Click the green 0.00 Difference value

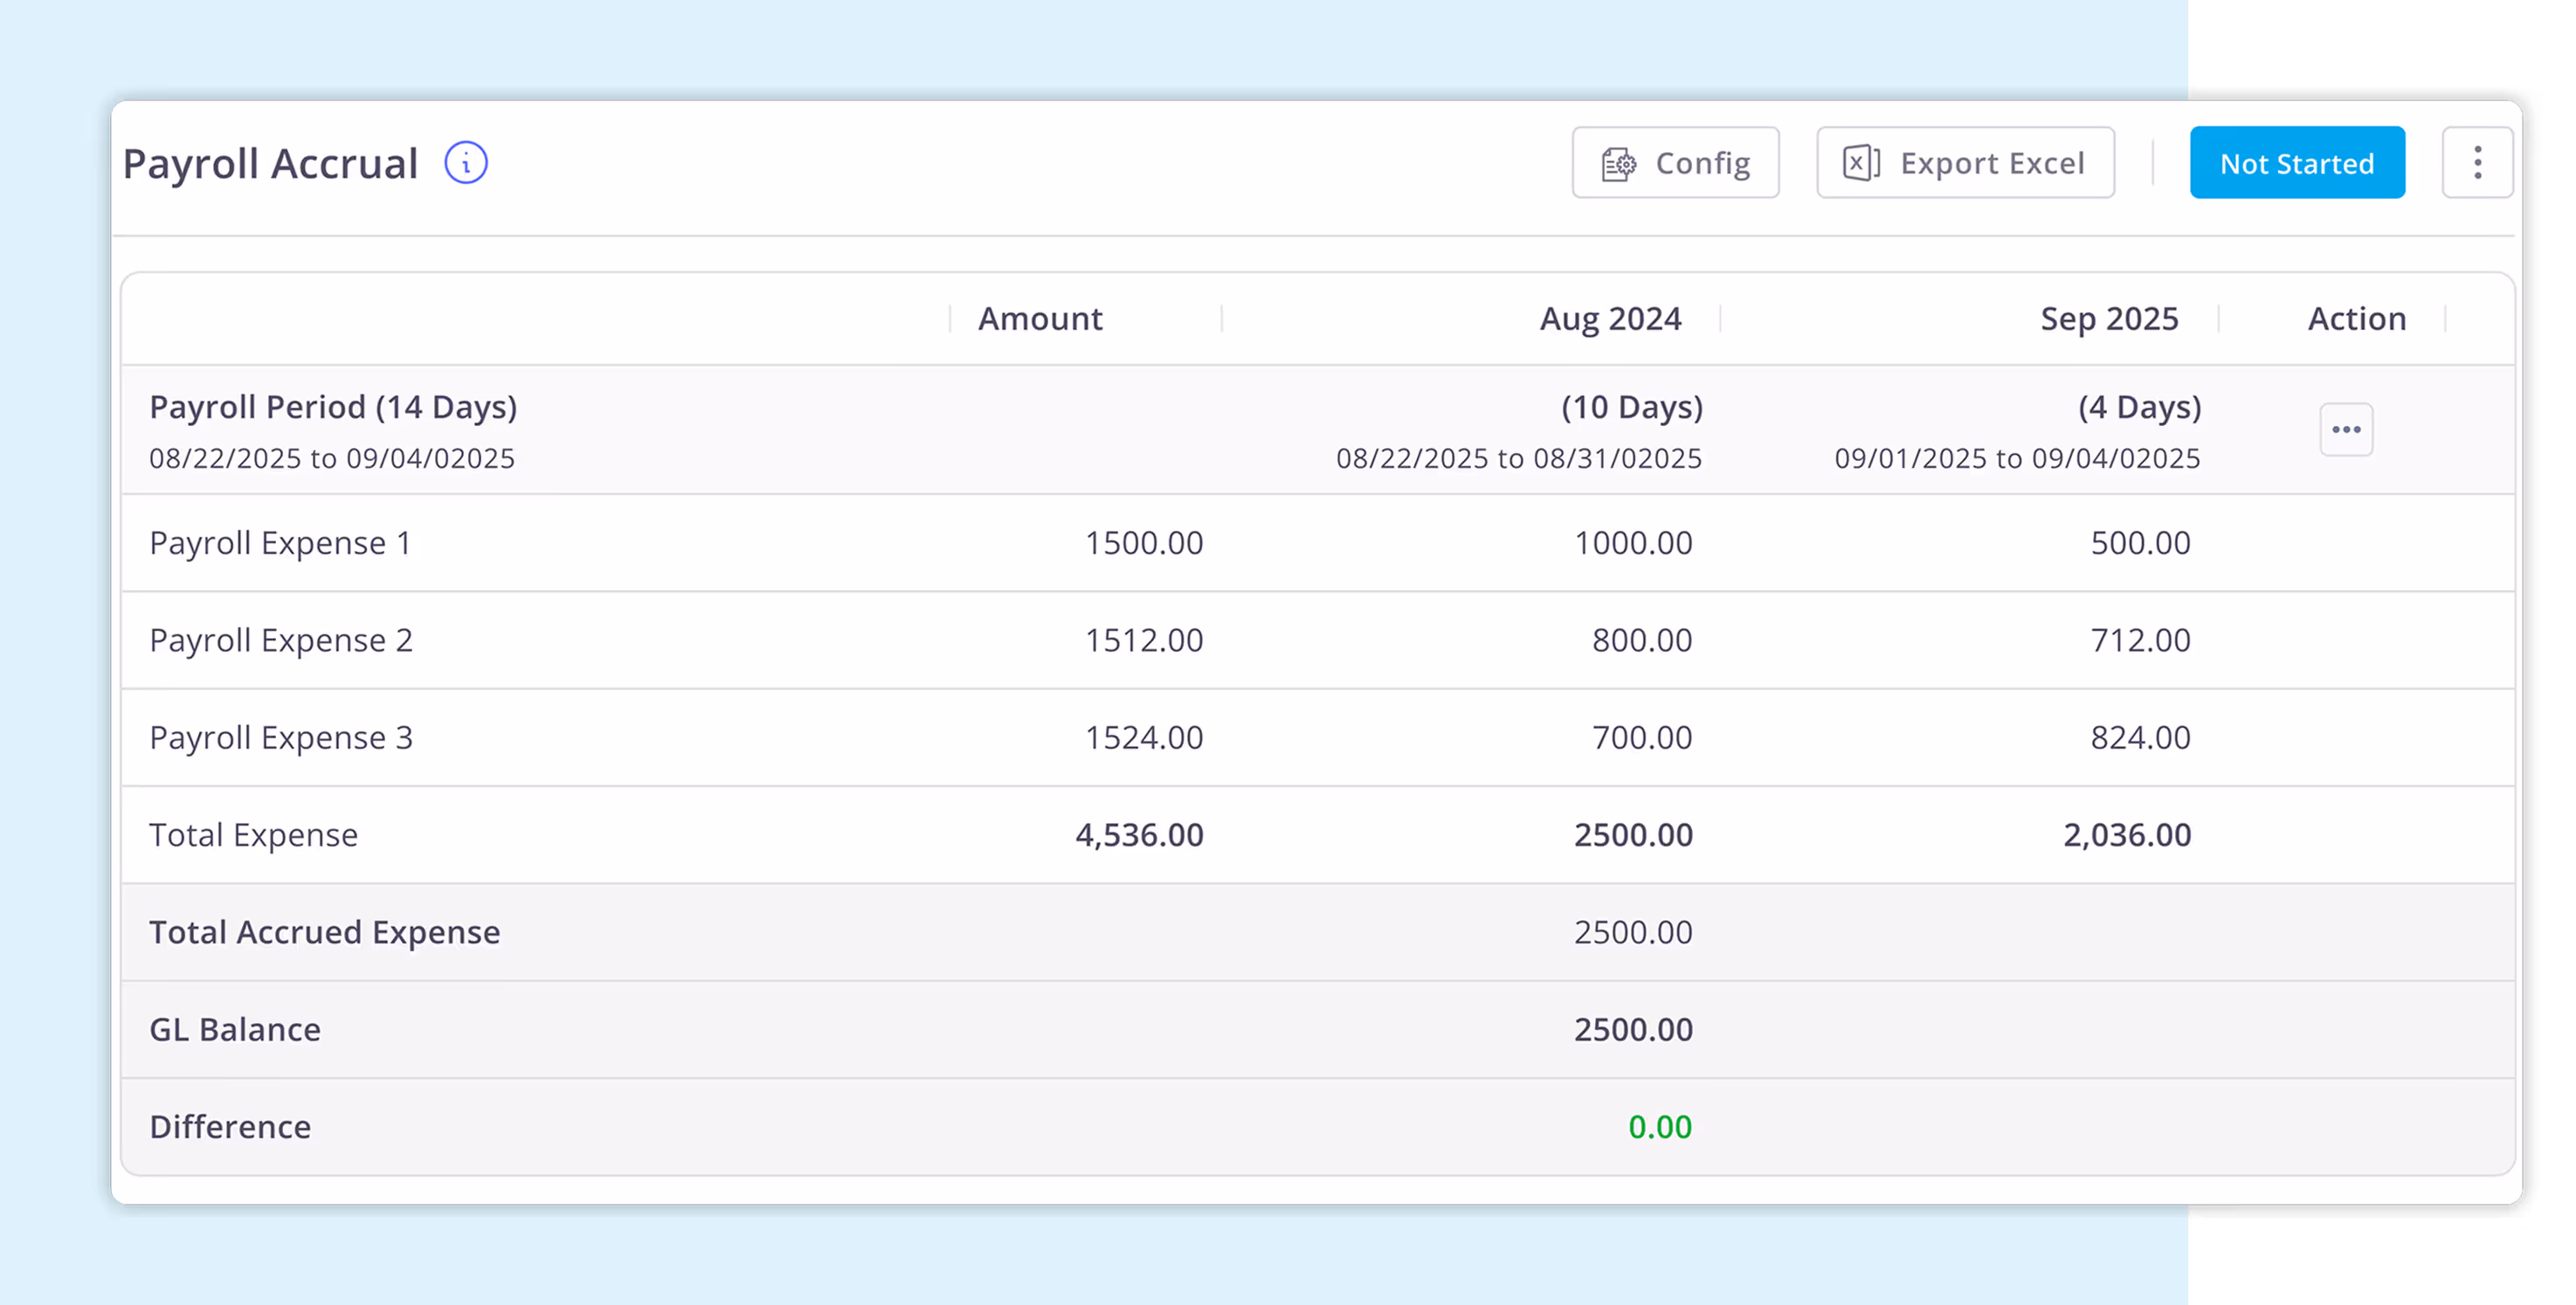[1660, 1126]
